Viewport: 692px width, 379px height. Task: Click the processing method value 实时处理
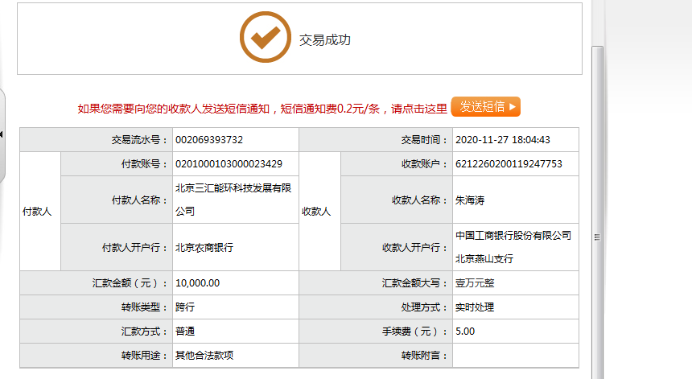(x=475, y=307)
